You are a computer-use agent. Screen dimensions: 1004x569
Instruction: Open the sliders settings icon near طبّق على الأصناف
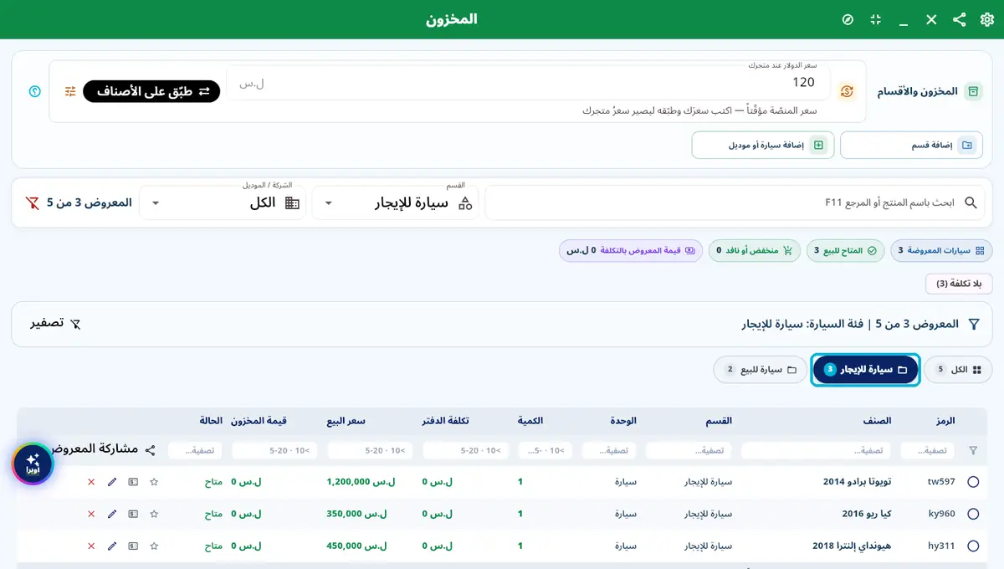coord(70,91)
